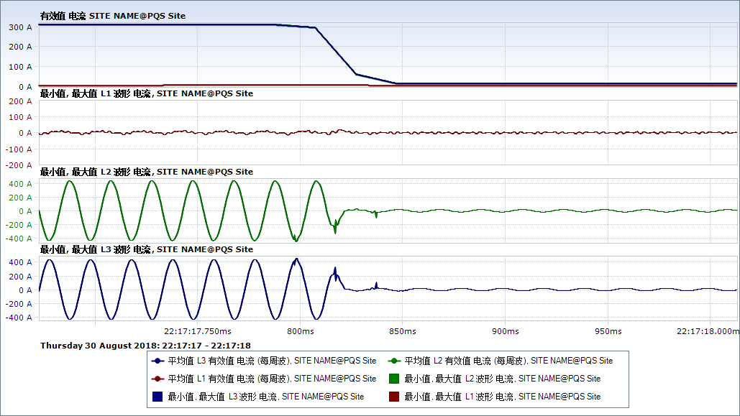Click the 100 A label on RMS axis

19,67
